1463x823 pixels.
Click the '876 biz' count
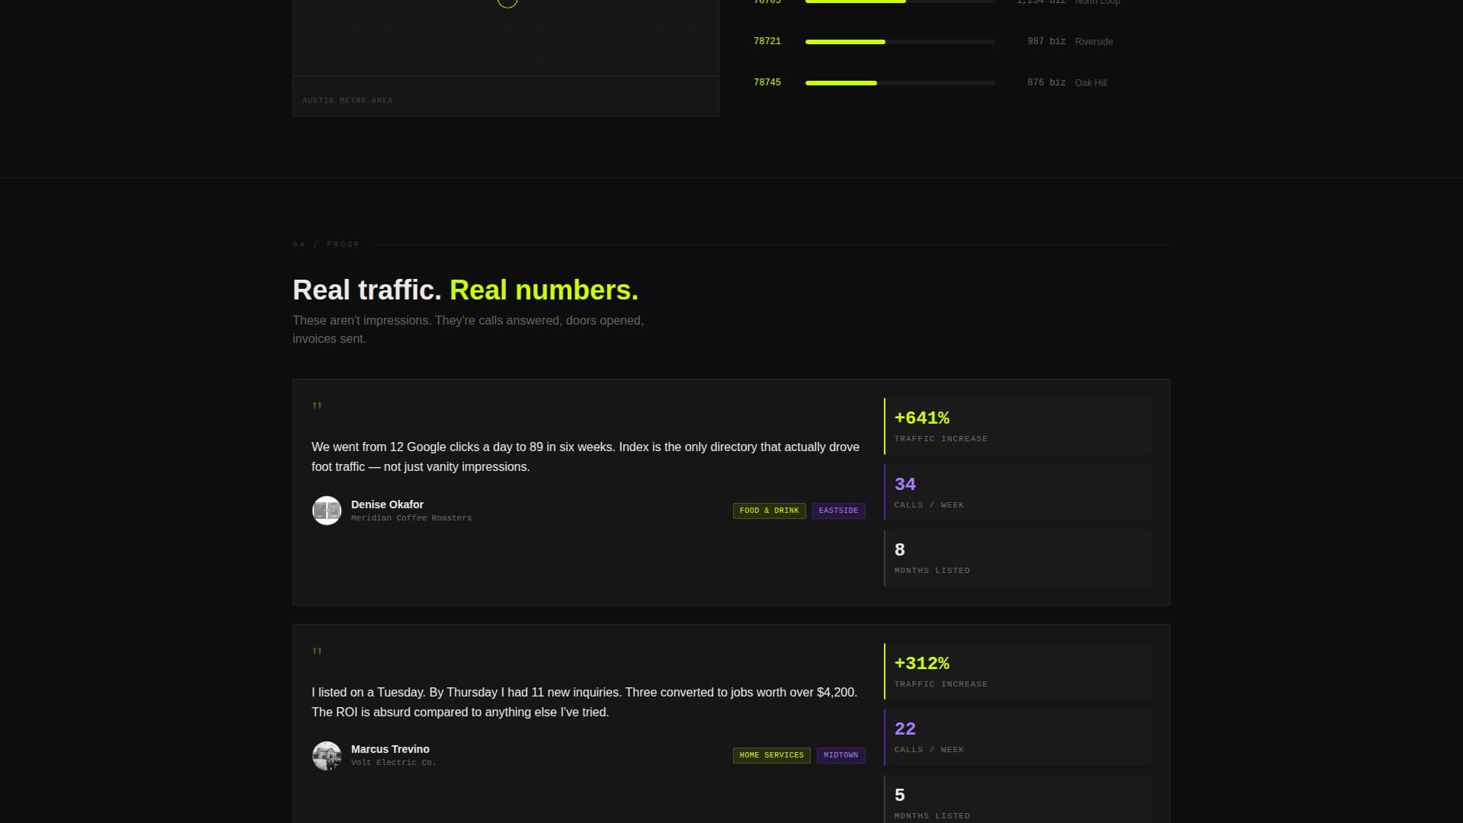pos(1045,82)
